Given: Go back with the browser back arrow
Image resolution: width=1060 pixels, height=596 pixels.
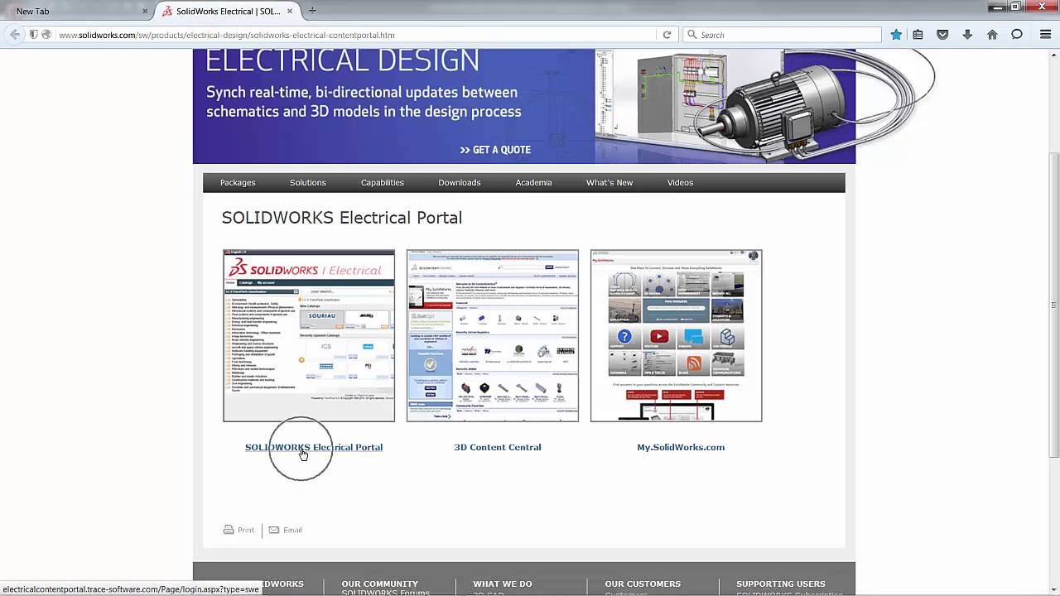Looking at the screenshot, I should point(14,35).
